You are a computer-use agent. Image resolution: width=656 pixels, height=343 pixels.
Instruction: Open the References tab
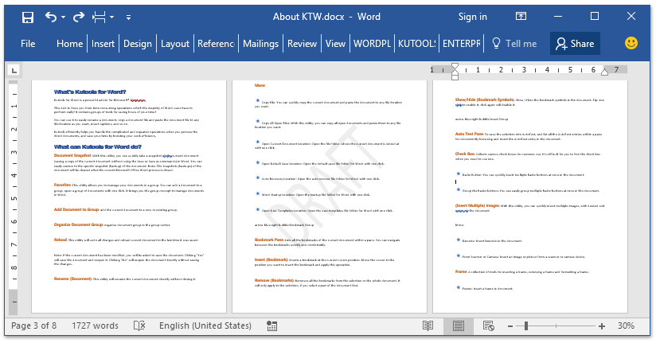[x=216, y=44]
